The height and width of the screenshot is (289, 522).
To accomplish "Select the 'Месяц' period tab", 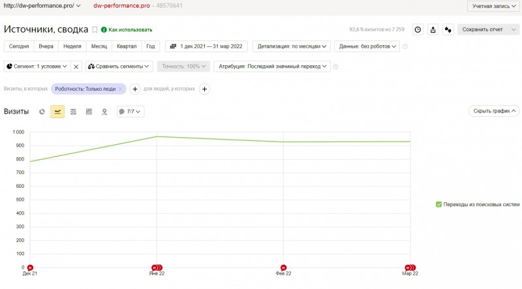I will 99,46.
